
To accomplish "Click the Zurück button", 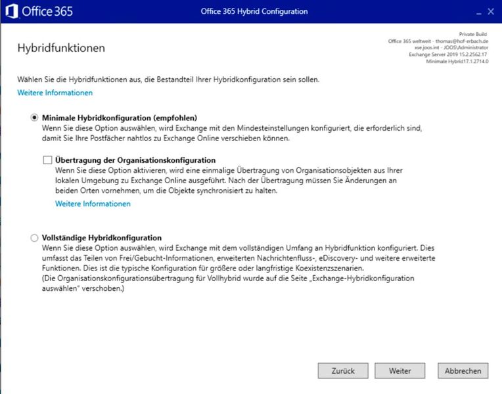I will 343,370.
